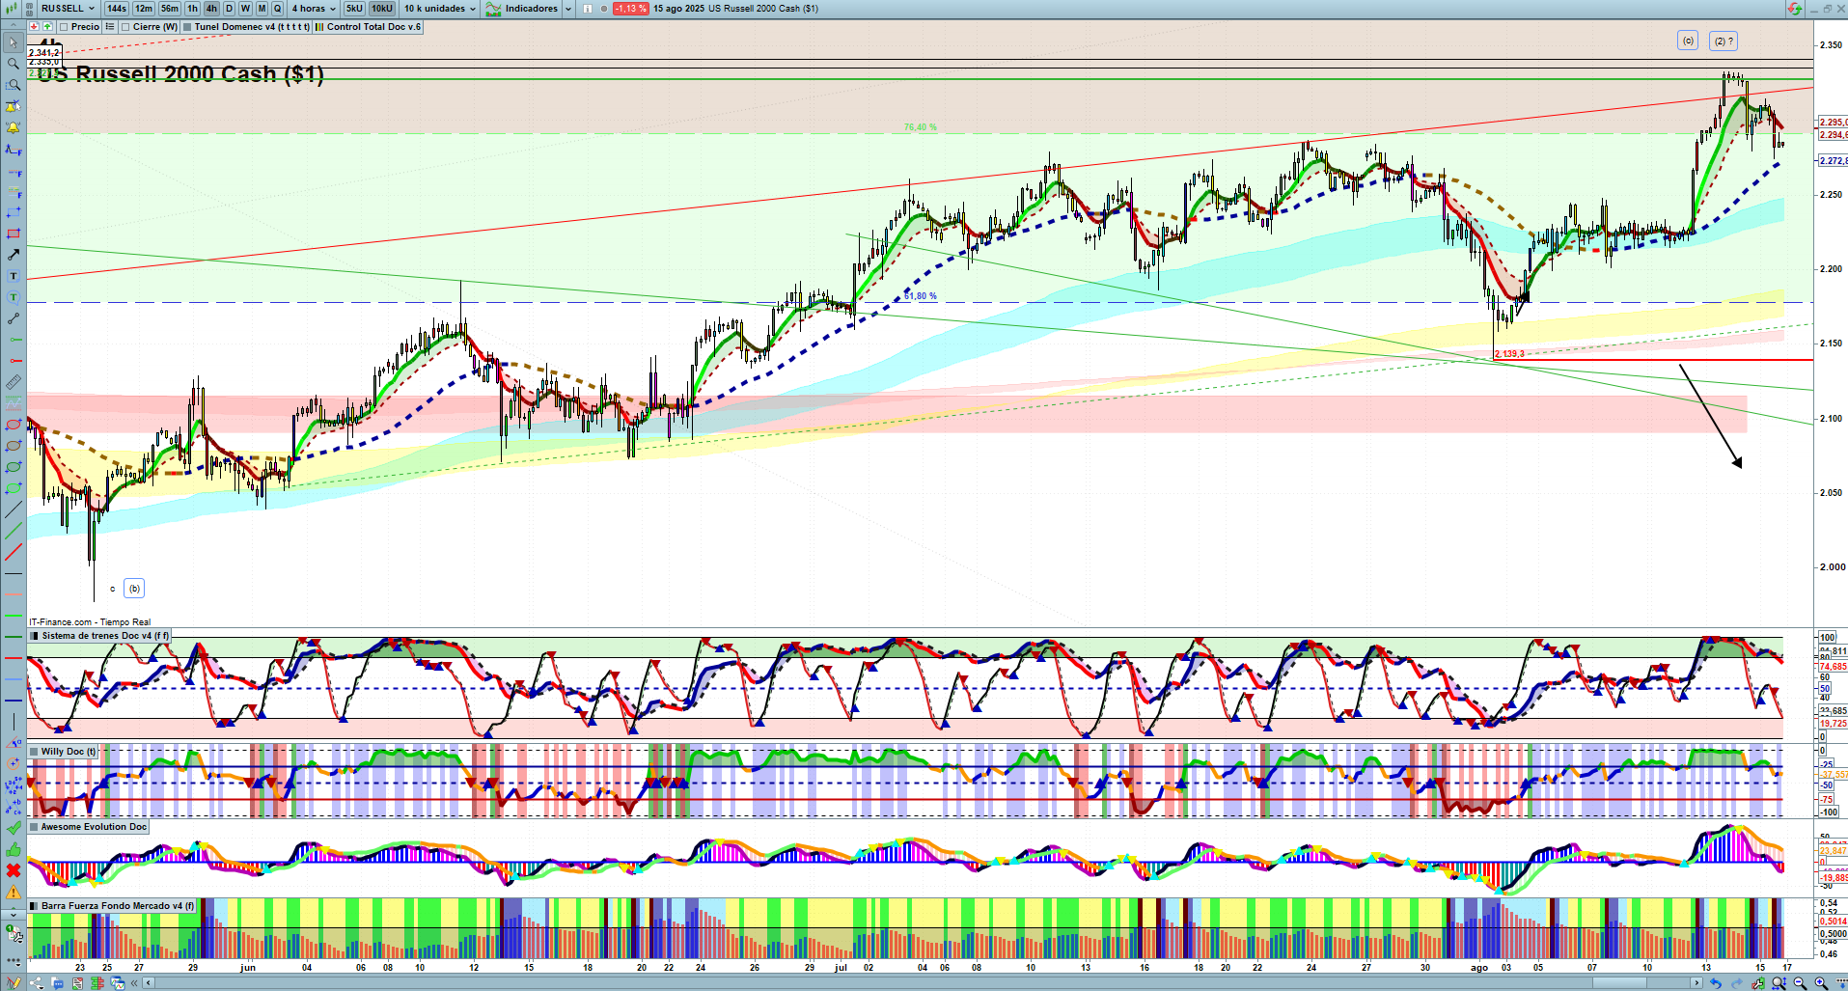
Task: Toggle the Cierre (W) checkbox
Action: click(125, 27)
